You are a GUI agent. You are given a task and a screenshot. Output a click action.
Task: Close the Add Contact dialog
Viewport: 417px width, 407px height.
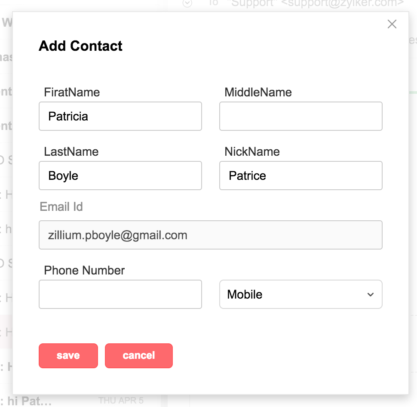pos(392,24)
